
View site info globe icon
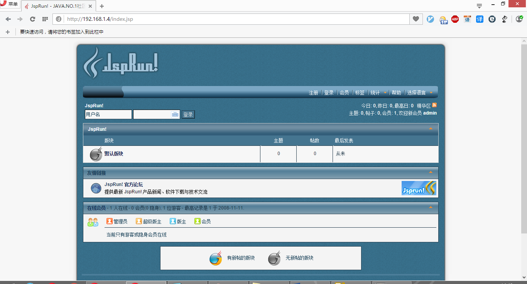coord(59,19)
